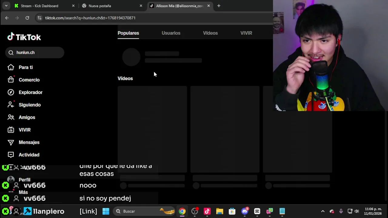388x218 pixels.
Task: Open CapCut from taskbar
Action: point(257,211)
